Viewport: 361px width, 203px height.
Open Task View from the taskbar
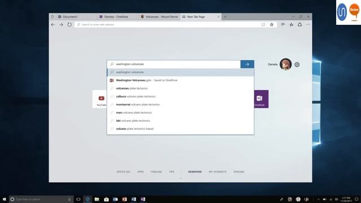click(78, 199)
